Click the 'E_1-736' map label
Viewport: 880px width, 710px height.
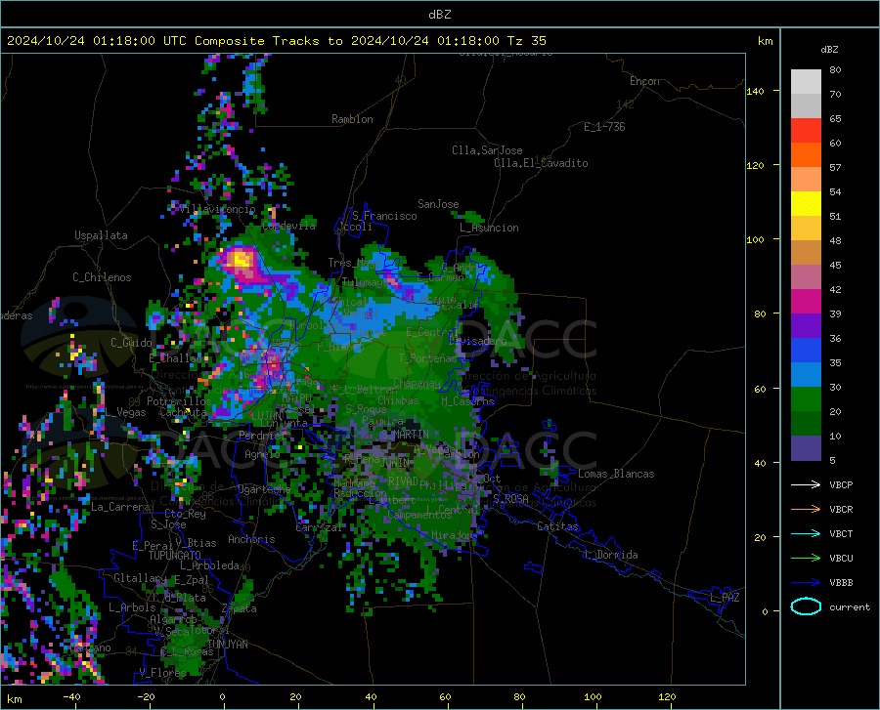tap(604, 127)
